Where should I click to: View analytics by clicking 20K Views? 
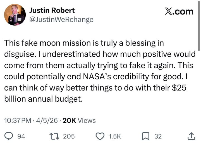point(79,121)
